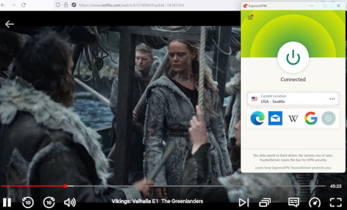Click the Netflix URL address bar

(x=131, y=5)
